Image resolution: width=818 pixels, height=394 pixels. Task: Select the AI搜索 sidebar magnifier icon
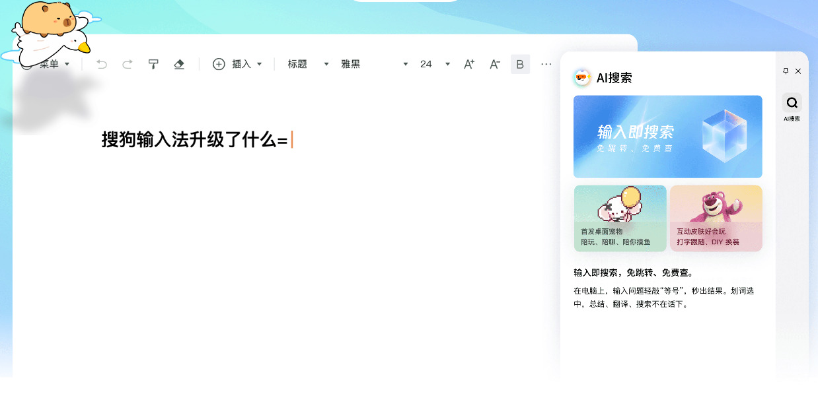click(x=792, y=102)
